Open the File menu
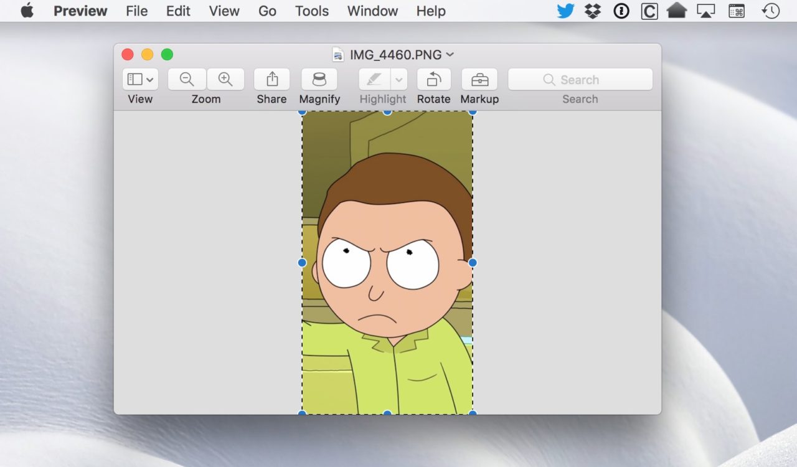 tap(137, 11)
